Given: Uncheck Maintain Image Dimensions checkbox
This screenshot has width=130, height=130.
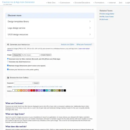Looking at the screenshot, I should tap(8, 66).
